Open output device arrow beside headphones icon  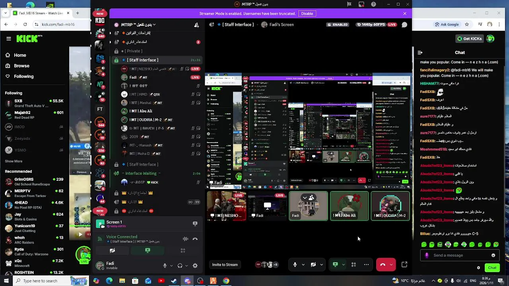pyautogui.click(x=187, y=266)
